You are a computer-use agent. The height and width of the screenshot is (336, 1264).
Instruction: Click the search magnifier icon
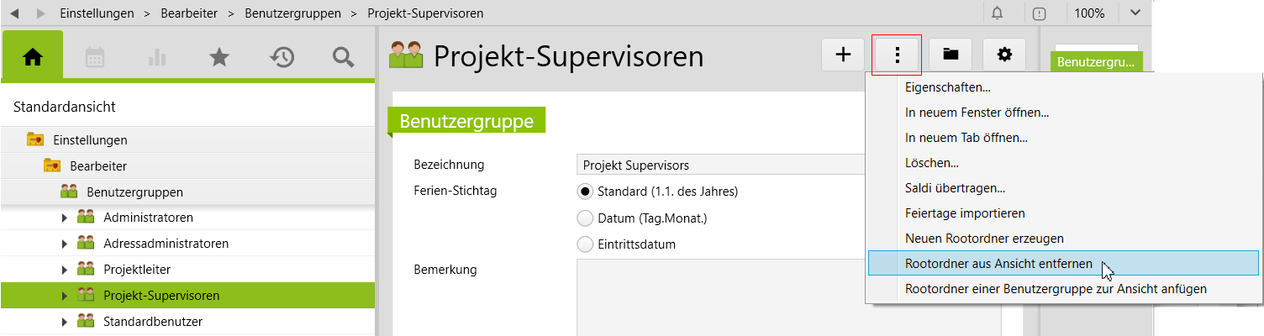coord(343,57)
